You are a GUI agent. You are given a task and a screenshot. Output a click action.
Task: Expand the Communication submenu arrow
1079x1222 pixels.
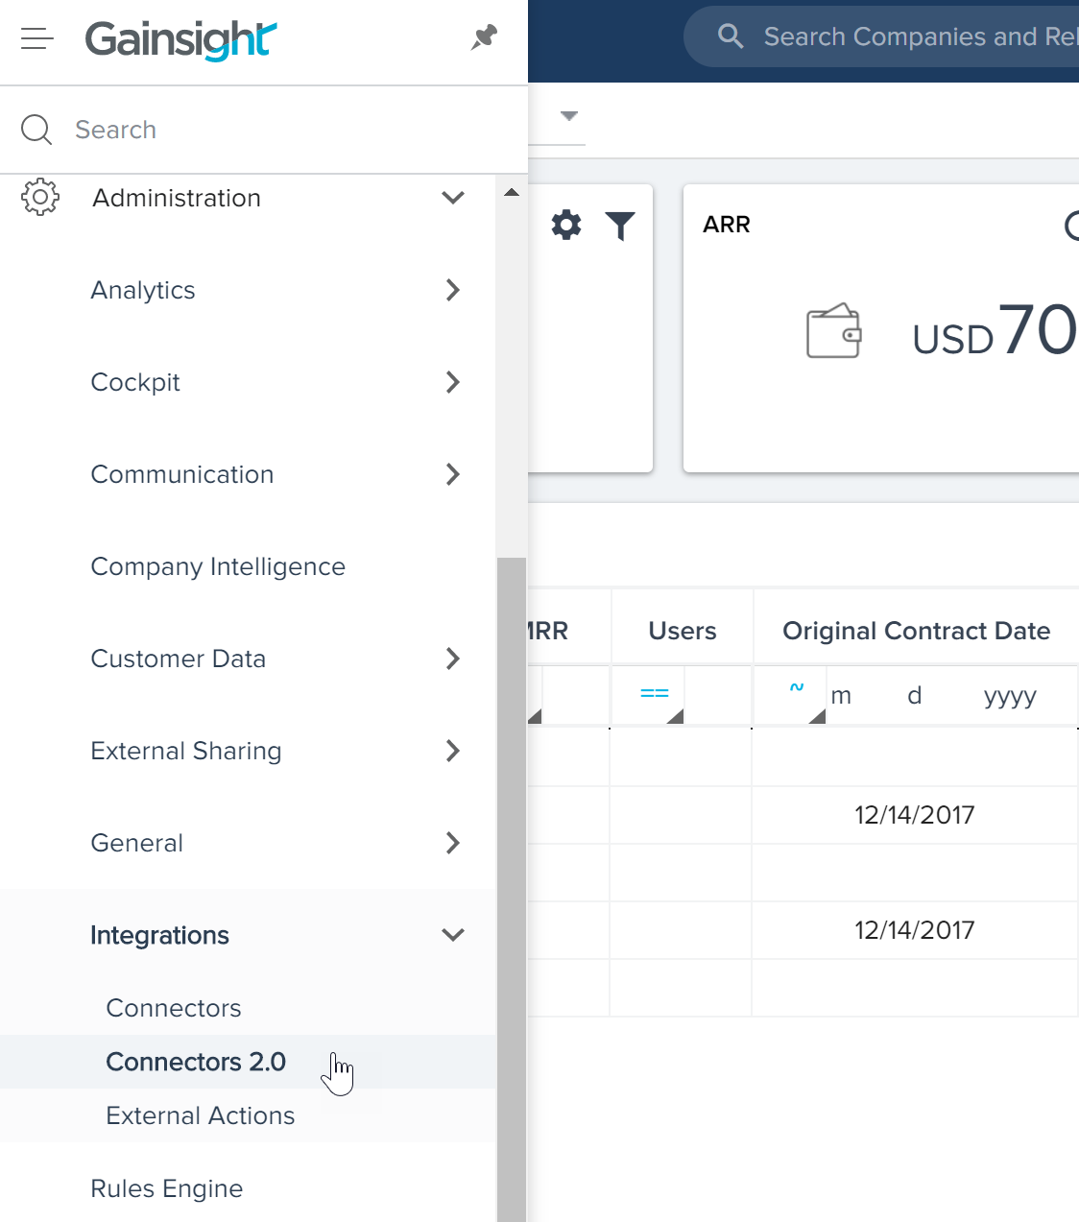coord(453,474)
